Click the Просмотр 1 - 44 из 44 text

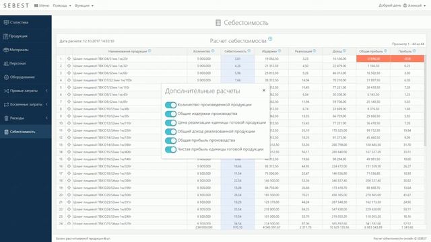pos(408,44)
